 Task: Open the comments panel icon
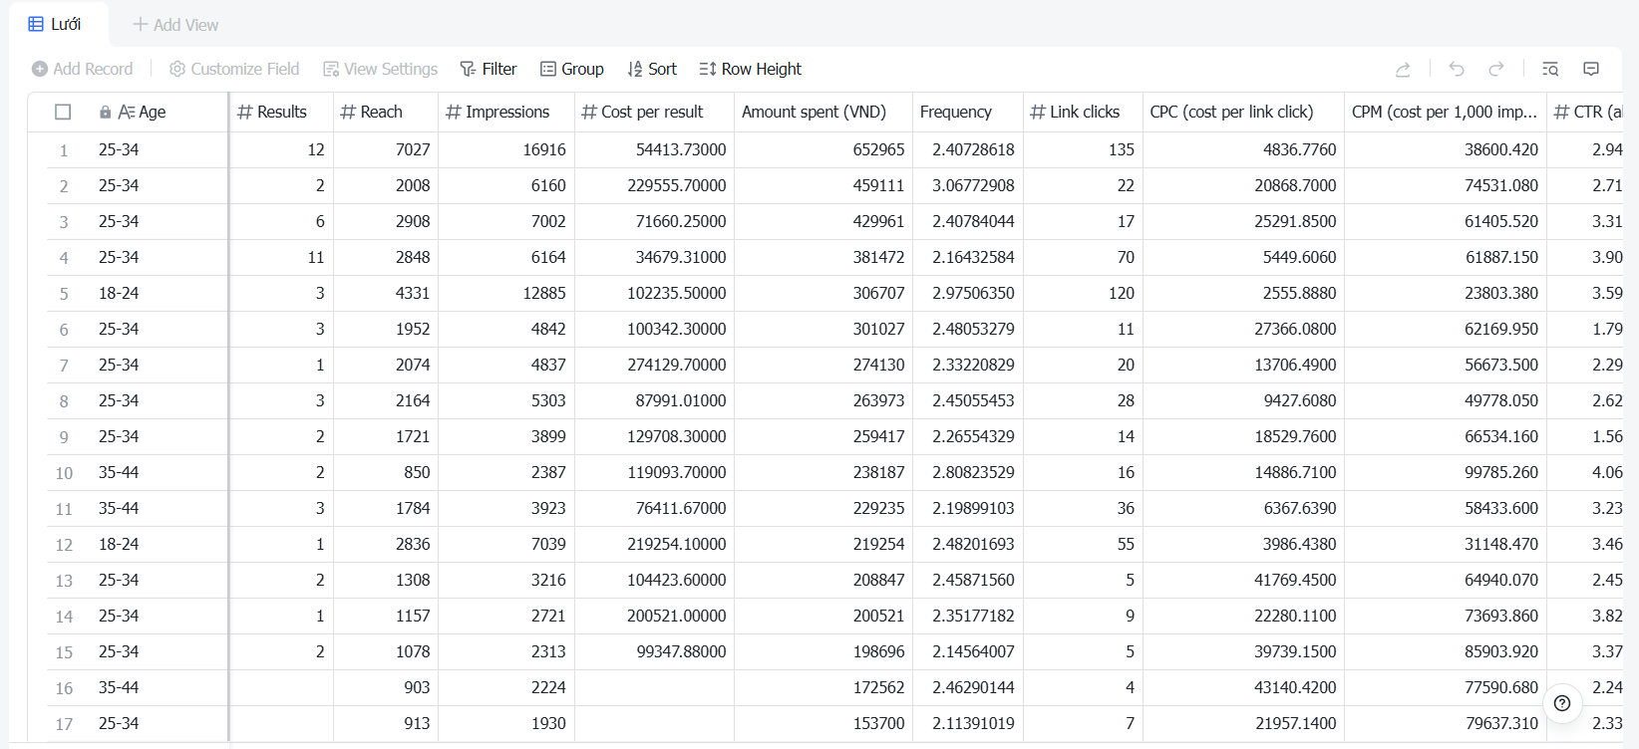(1591, 69)
